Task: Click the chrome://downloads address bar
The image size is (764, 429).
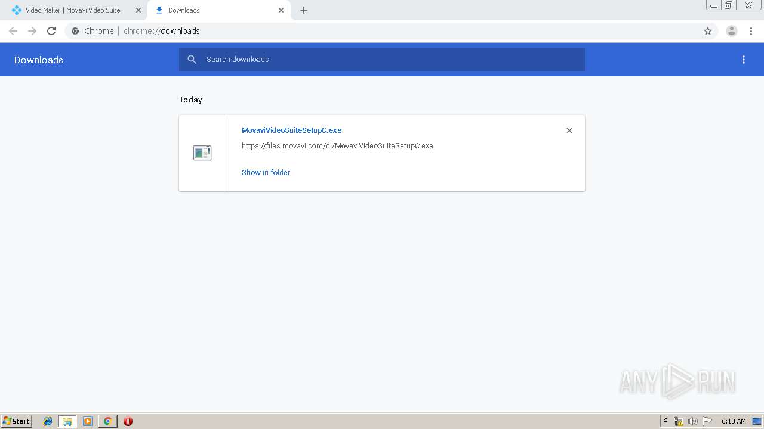Action: coord(382,31)
